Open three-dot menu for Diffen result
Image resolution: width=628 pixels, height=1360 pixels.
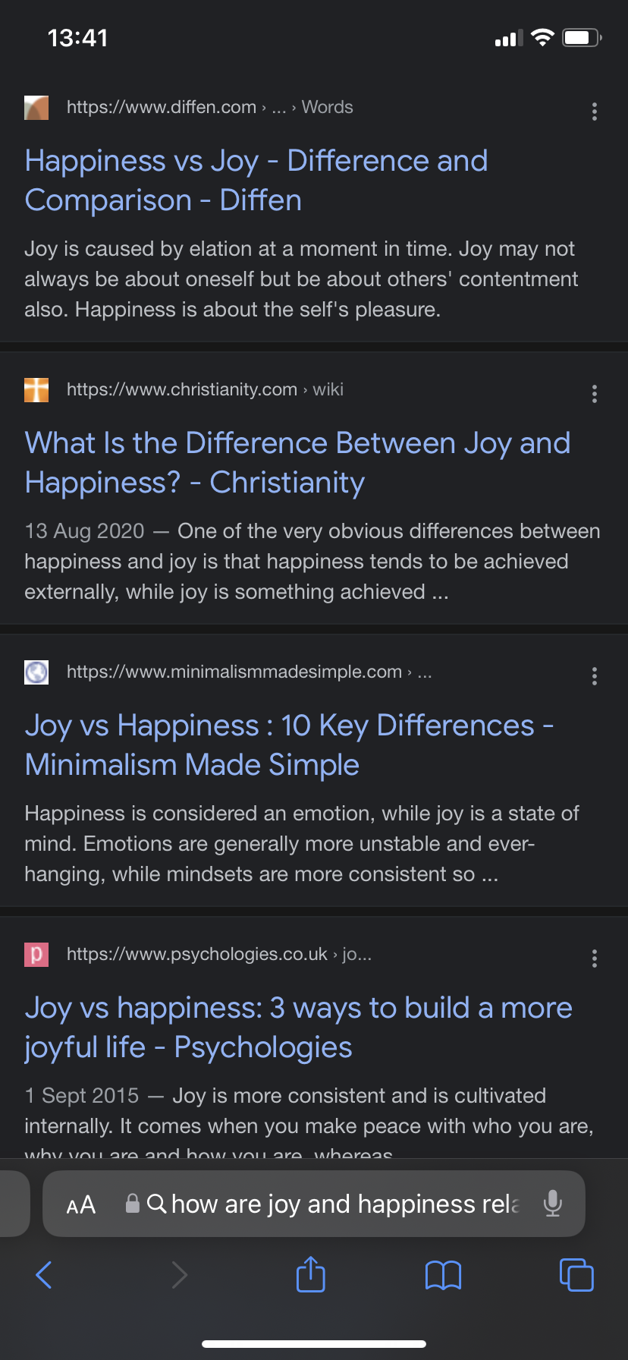(x=595, y=112)
